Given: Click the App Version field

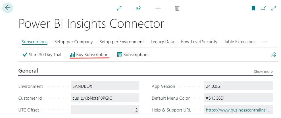Looking at the screenshot, I should point(239,86).
